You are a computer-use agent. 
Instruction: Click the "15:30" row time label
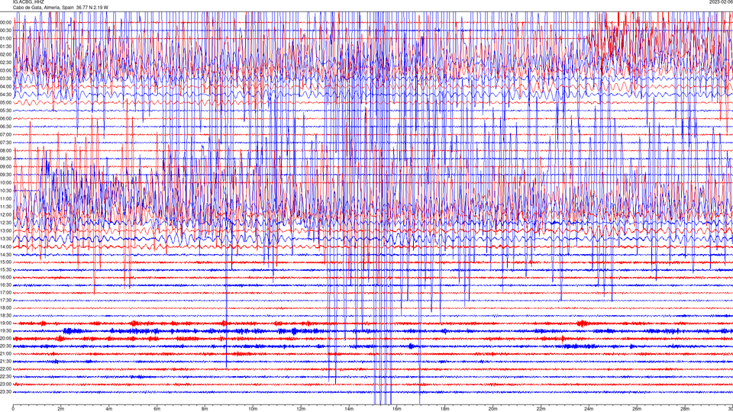5,269
